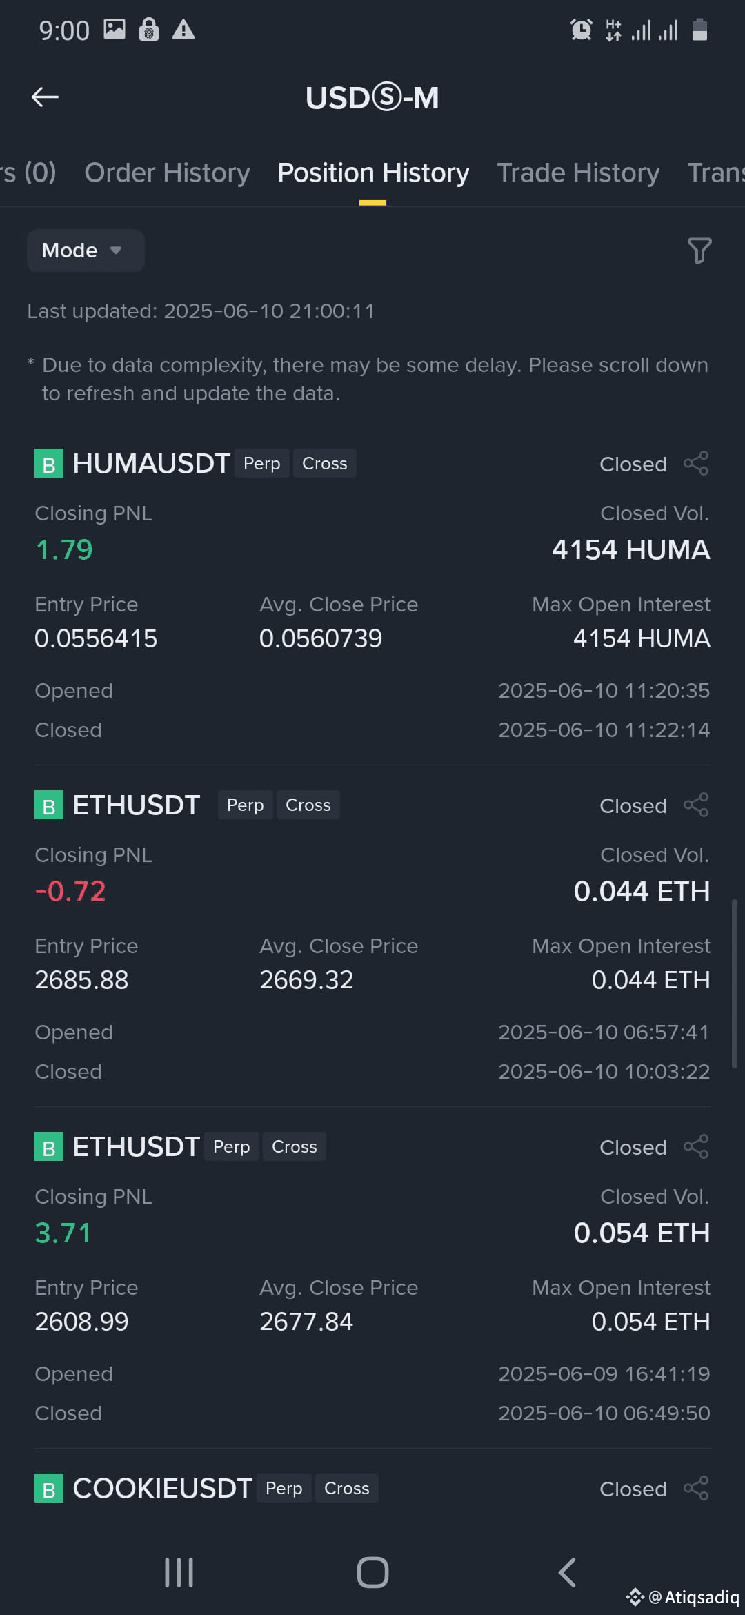Tap the Perp tag on COOKIEUSDT
The image size is (745, 1615).
(284, 1489)
